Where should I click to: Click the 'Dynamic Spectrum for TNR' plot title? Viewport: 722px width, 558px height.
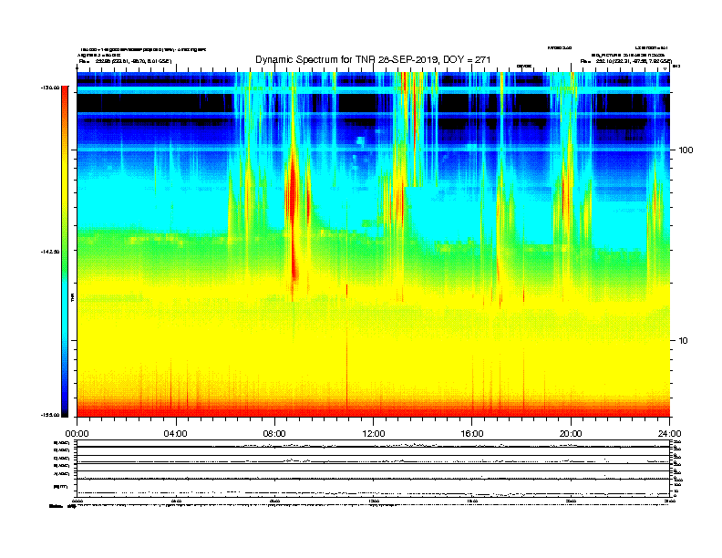(x=373, y=60)
